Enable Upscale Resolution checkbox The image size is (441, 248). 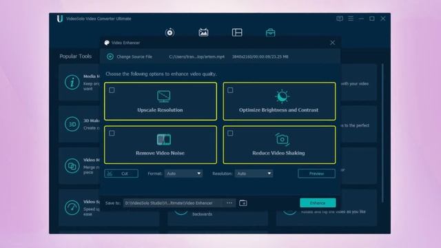(x=112, y=90)
